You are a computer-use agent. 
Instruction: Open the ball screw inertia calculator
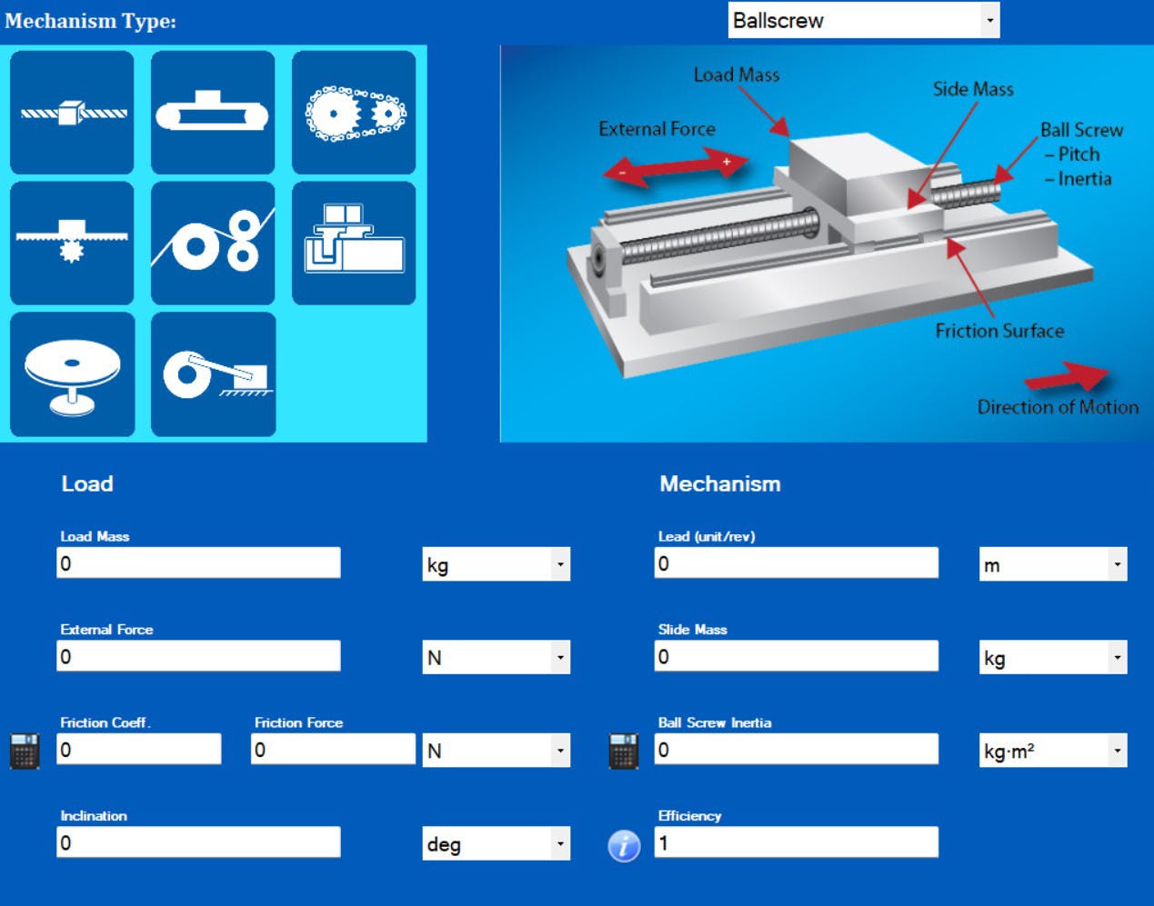pyautogui.click(x=623, y=751)
